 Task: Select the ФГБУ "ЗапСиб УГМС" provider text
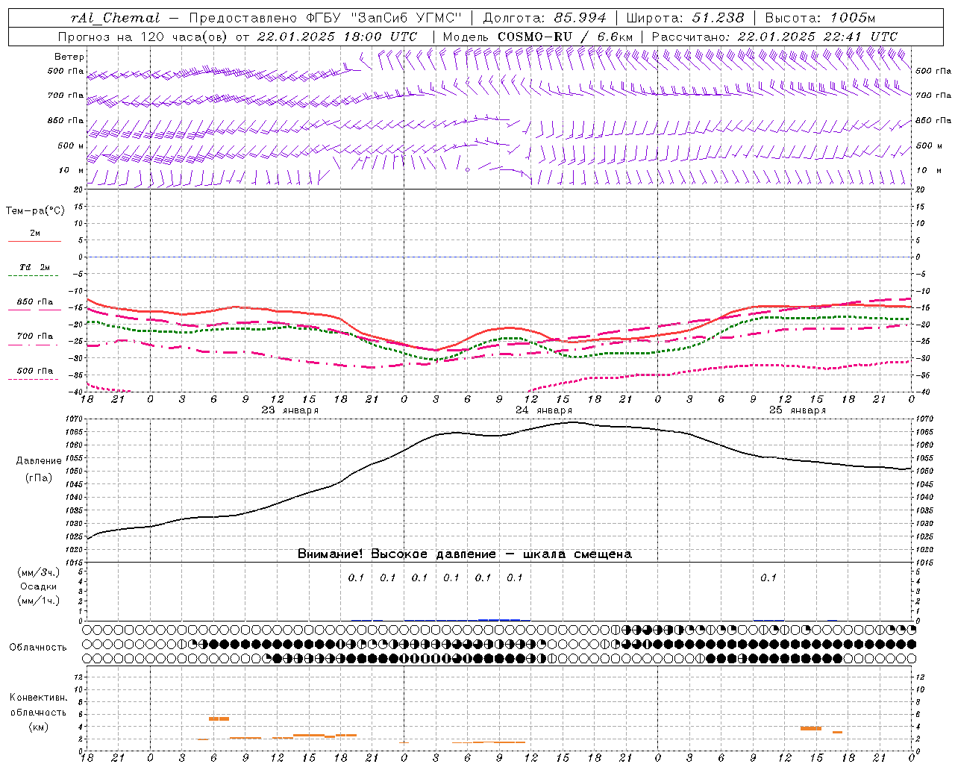(x=383, y=18)
